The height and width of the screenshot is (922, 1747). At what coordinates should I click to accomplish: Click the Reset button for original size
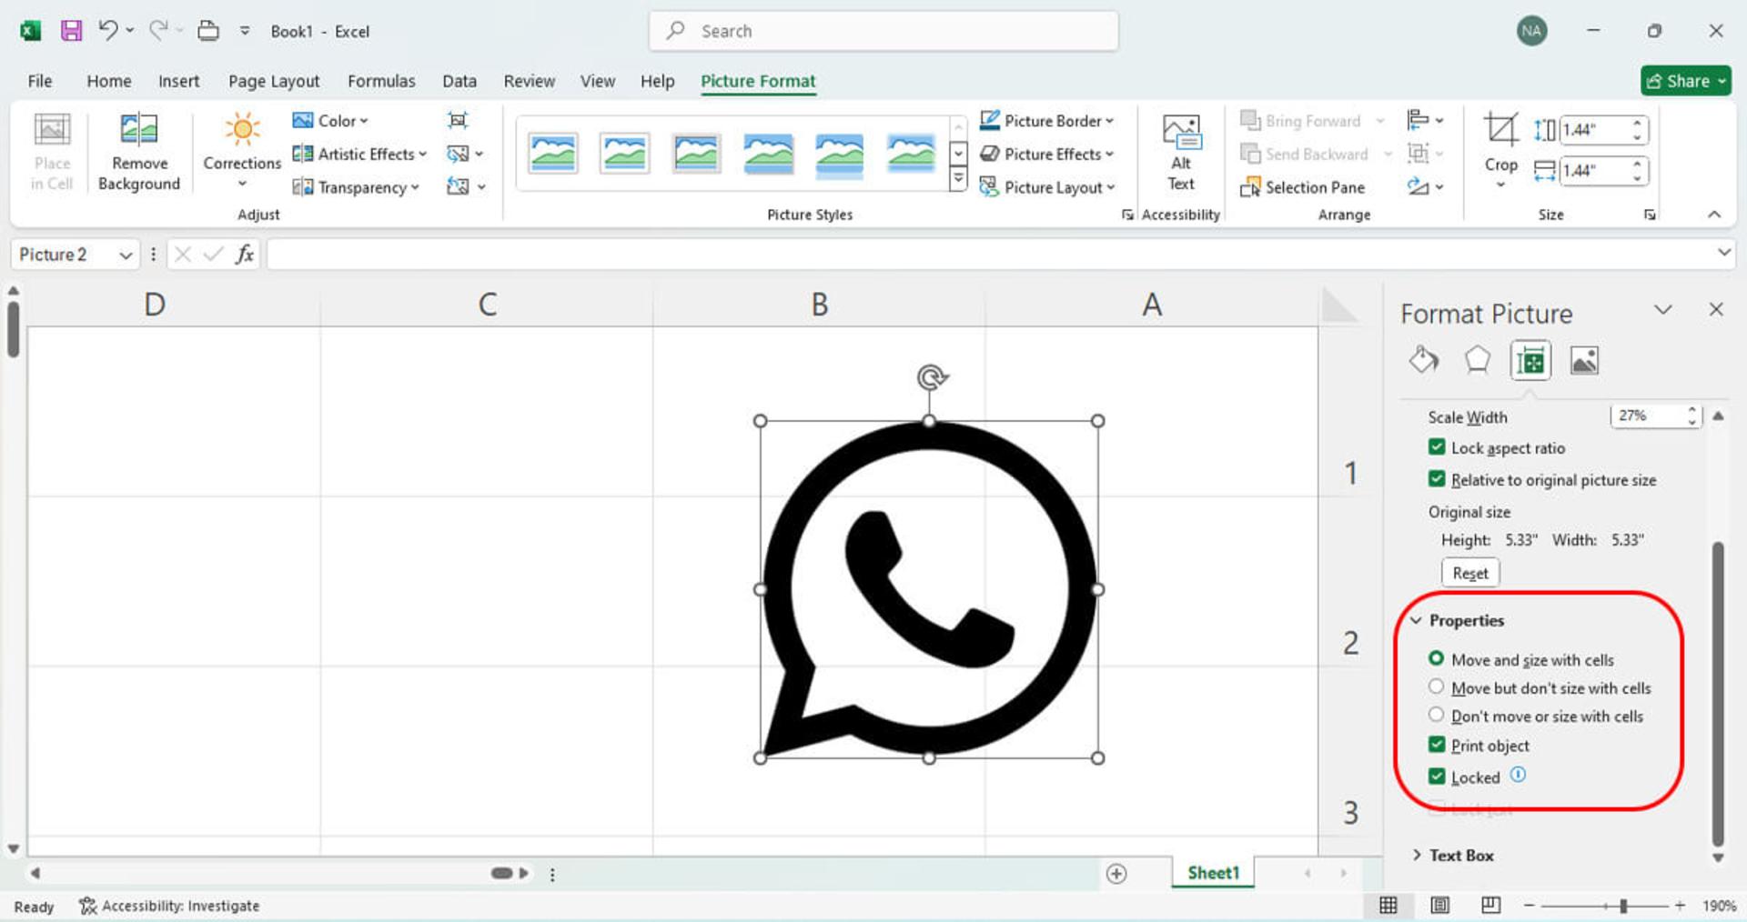tap(1470, 573)
